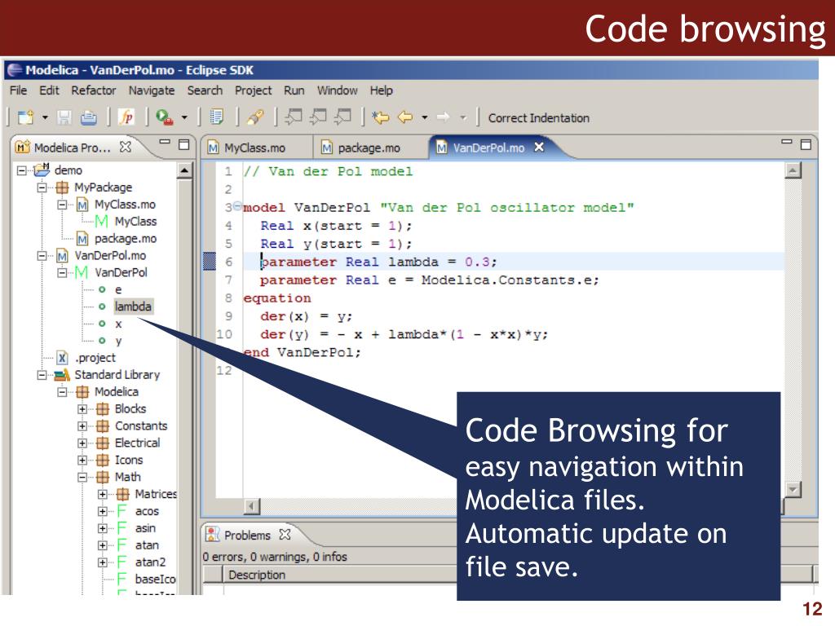Click the editor horizontal scroll-left arrow
835x626 pixels.
(253, 505)
